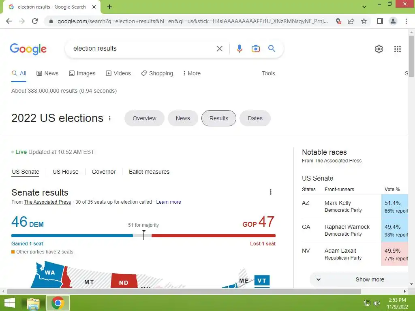
Task: Switch to Videos search tab
Action: point(118,73)
